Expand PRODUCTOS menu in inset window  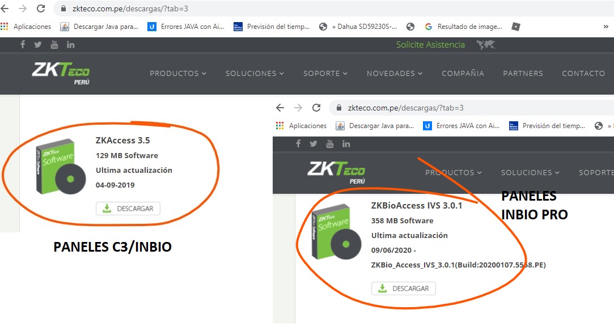454,172
